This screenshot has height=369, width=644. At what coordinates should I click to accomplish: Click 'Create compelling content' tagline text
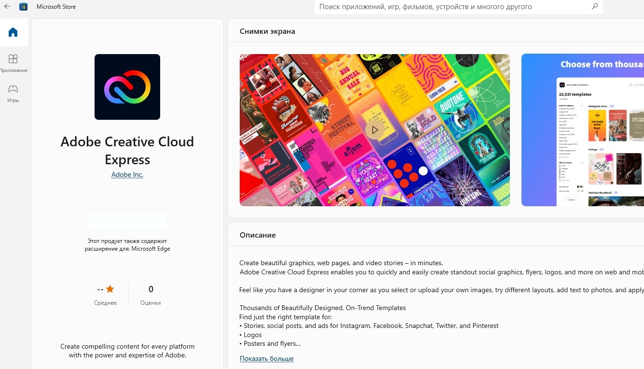tap(127, 351)
